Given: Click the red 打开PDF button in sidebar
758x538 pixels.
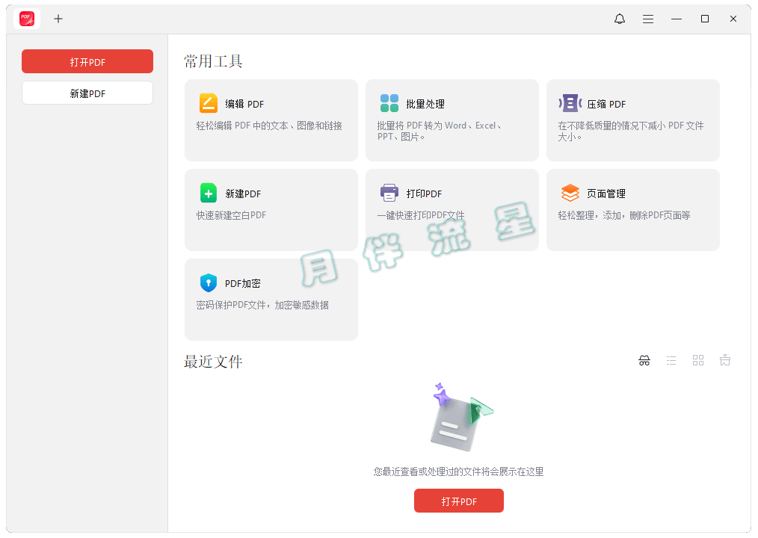Looking at the screenshot, I should (x=87, y=62).
